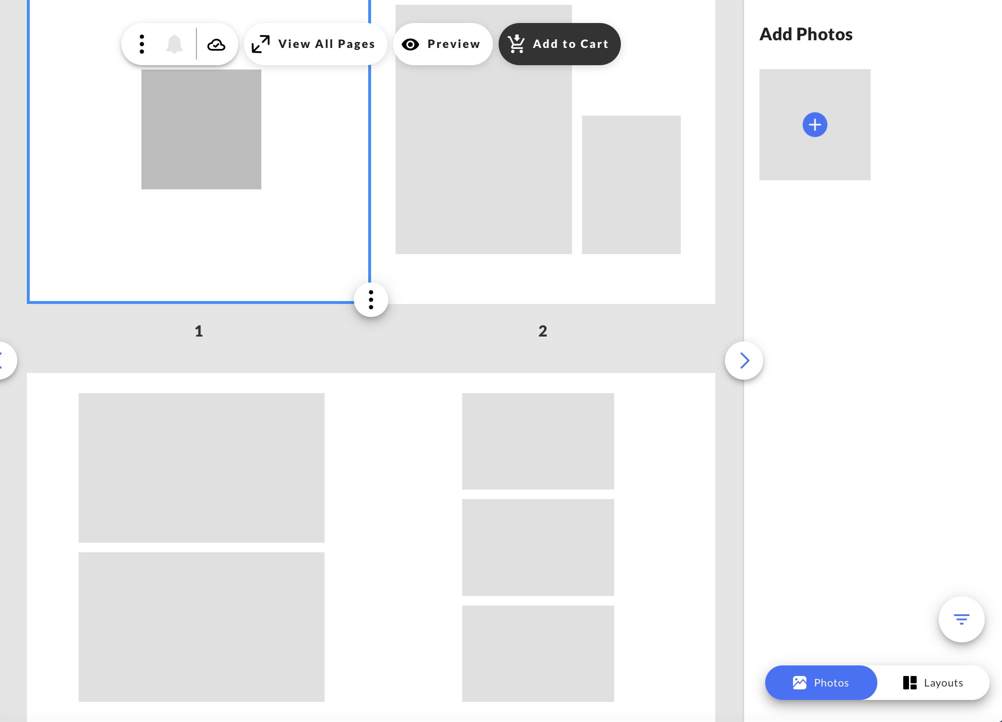The width and height of the screenshot is (1002, 722).
Task: Select top-left photo slot on lower spread
Action: [201, 467]
